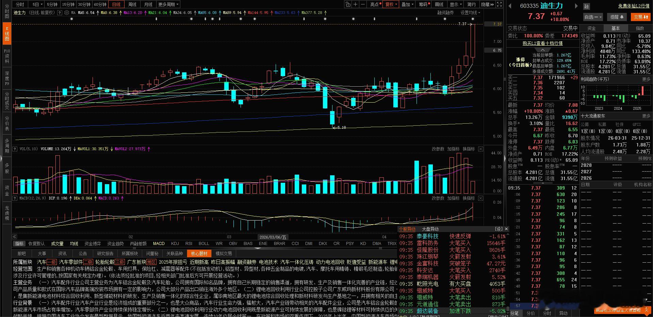Select MACD indicator
The height and width of the screenshot is (317, 653).
pyautogui.click(x=159, y=244)
